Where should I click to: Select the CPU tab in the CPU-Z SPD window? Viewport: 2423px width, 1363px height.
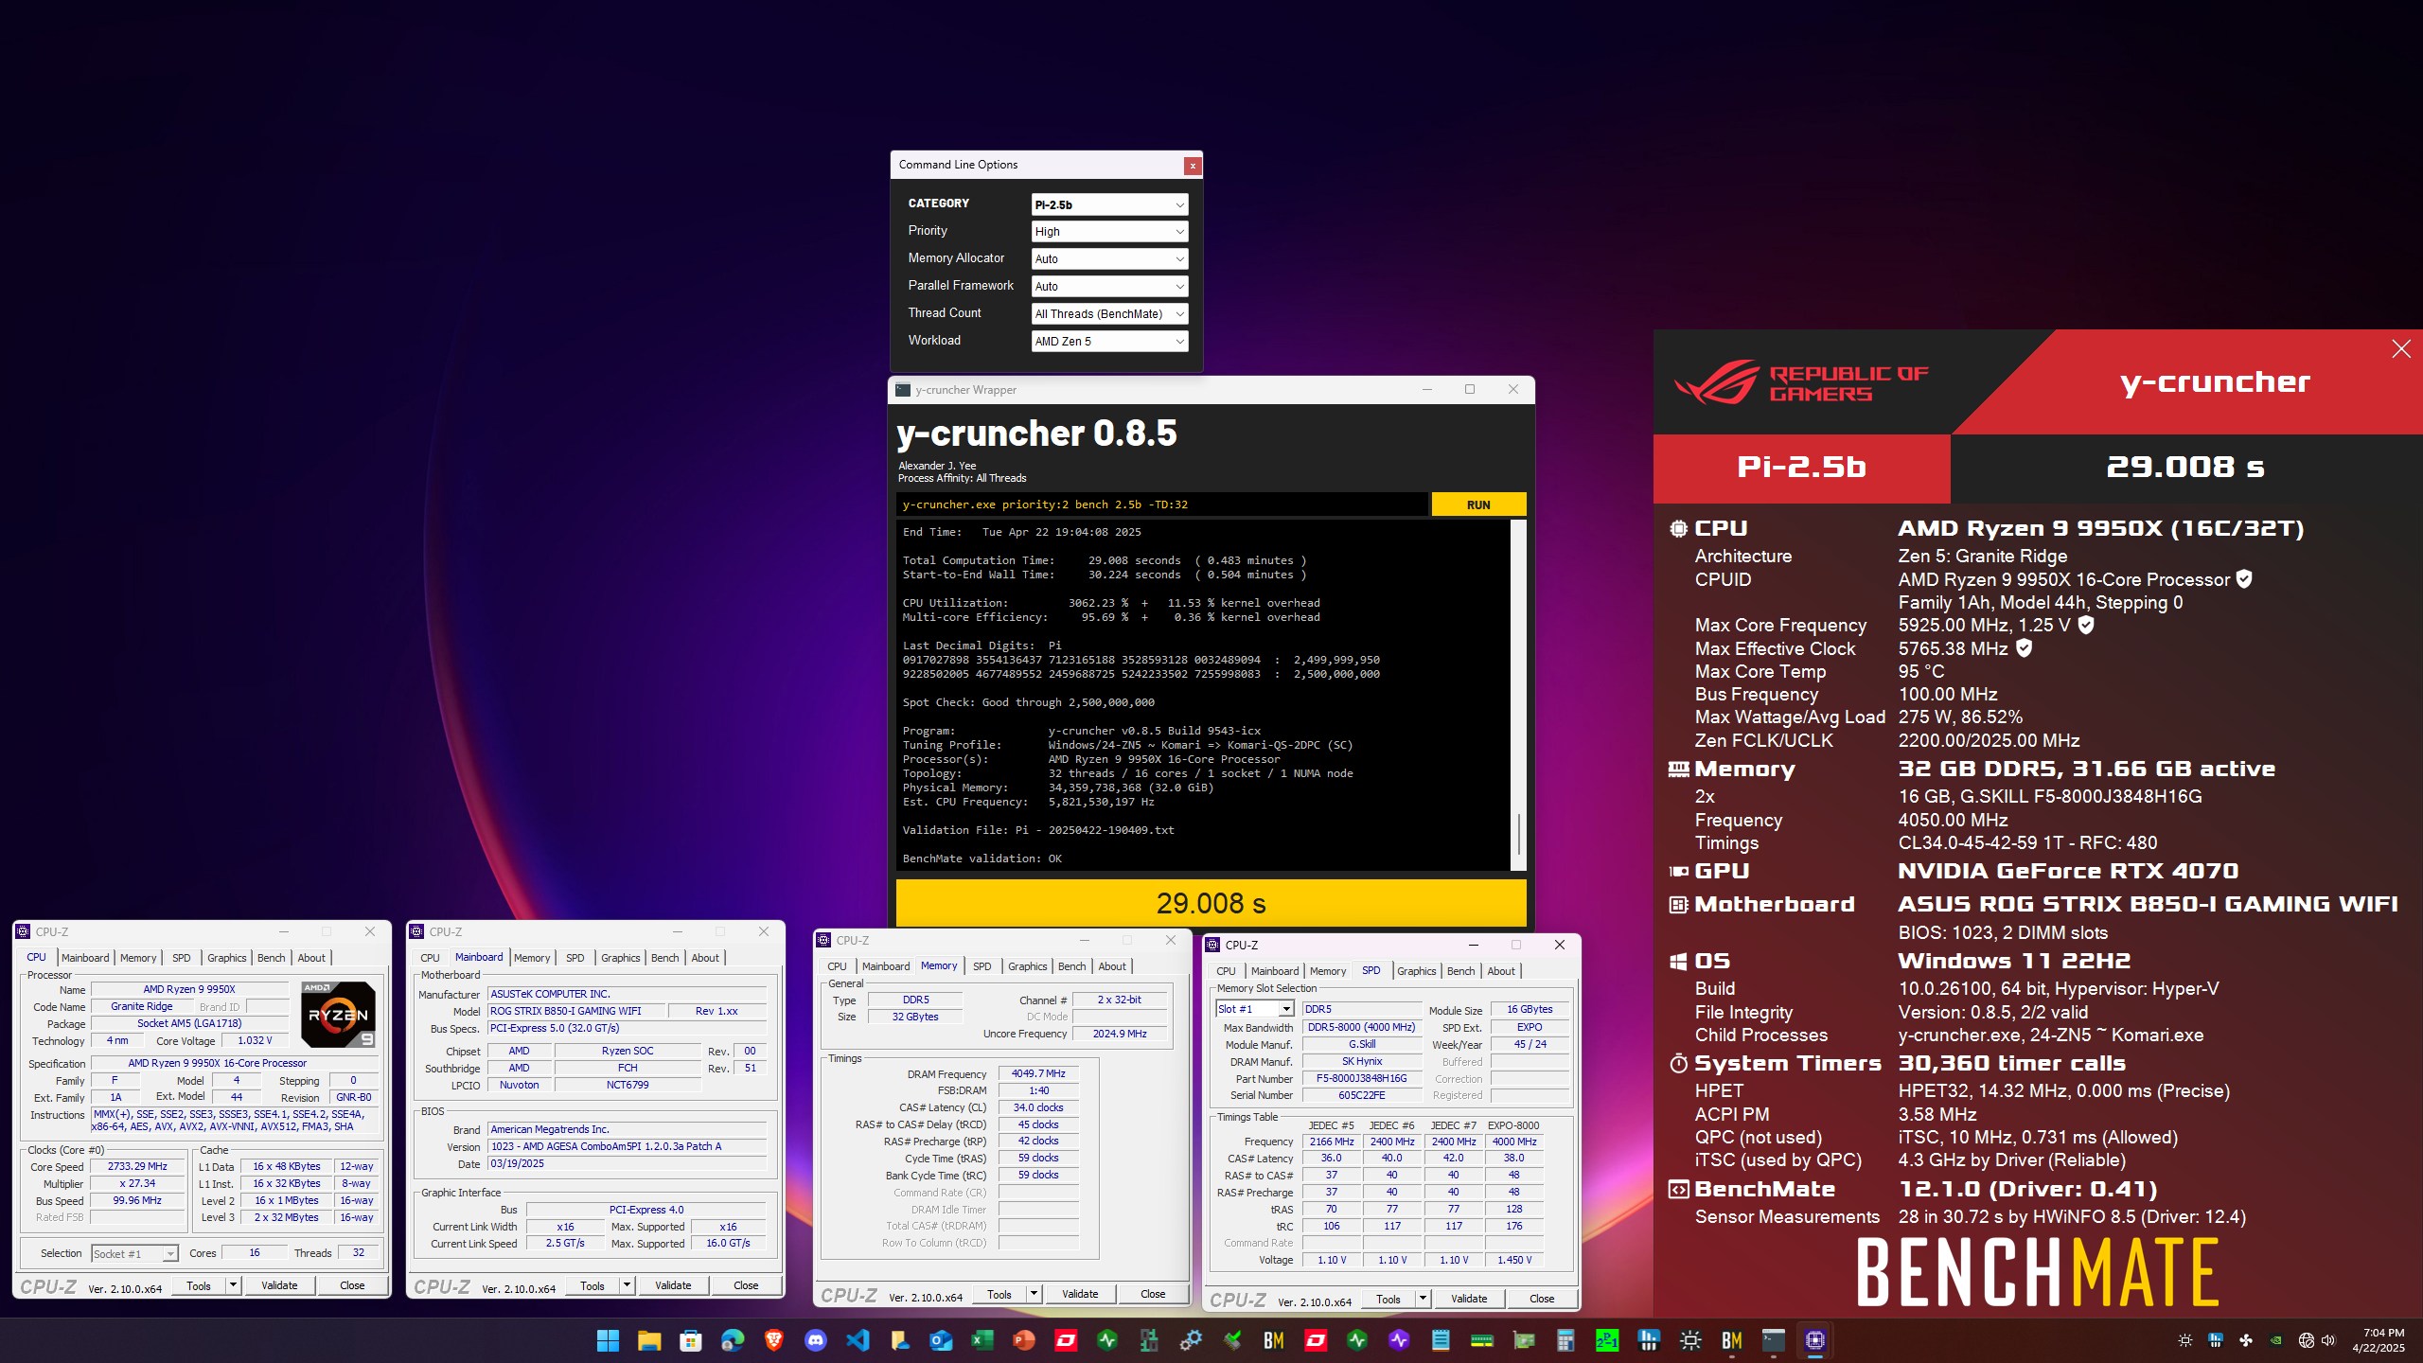(1226, 971)
